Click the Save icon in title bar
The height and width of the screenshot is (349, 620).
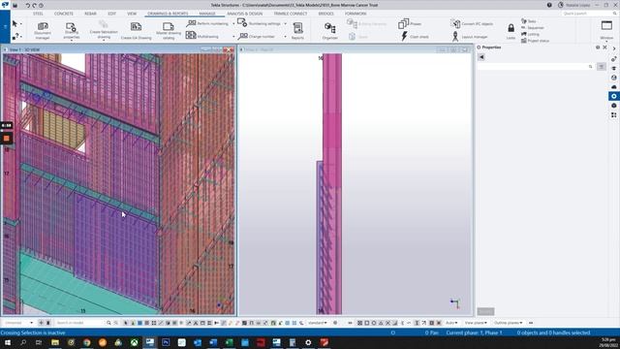(15, 6)
